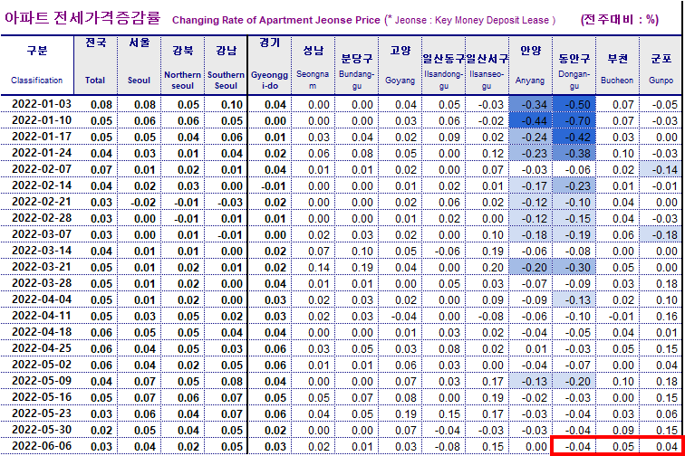Image resolution: width=685 pixels, height=456 pixels.
Task: Select the 서울 Seoul column header
Action: click(x=139, y=65)
